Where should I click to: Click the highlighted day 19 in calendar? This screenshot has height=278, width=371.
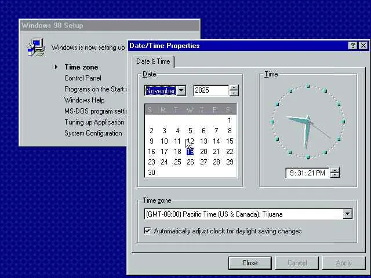pos(190,152)
